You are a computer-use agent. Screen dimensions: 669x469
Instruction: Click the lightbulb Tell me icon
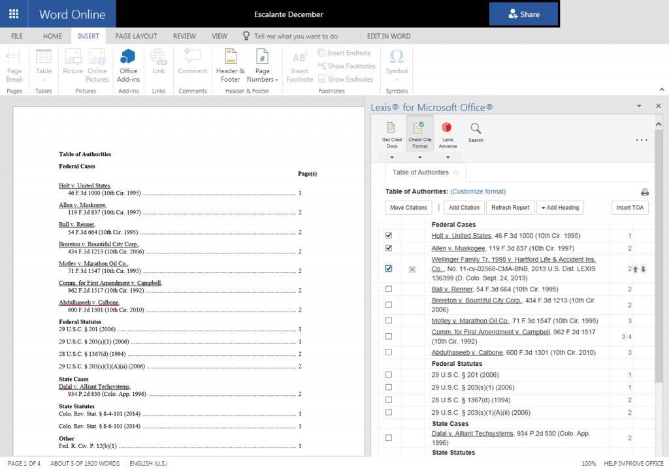[246, 36]
